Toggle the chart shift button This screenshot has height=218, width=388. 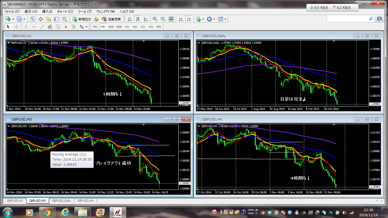189,19
